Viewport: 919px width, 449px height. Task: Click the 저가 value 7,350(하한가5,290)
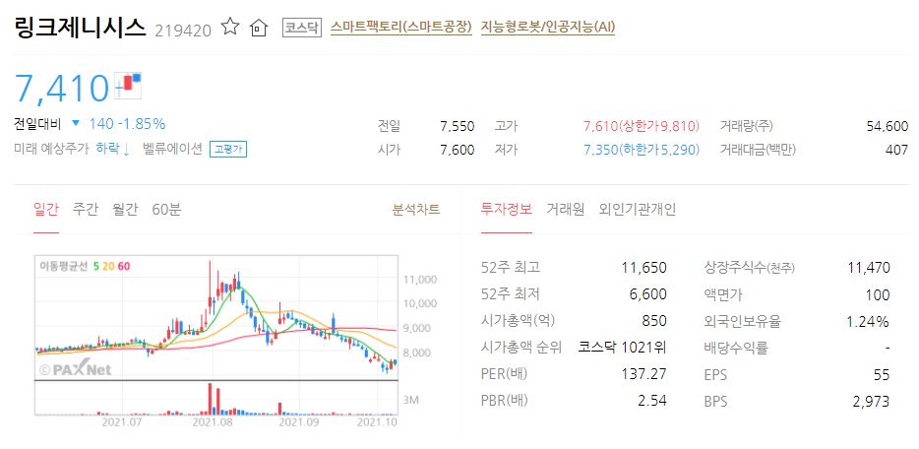pos(642,150)
